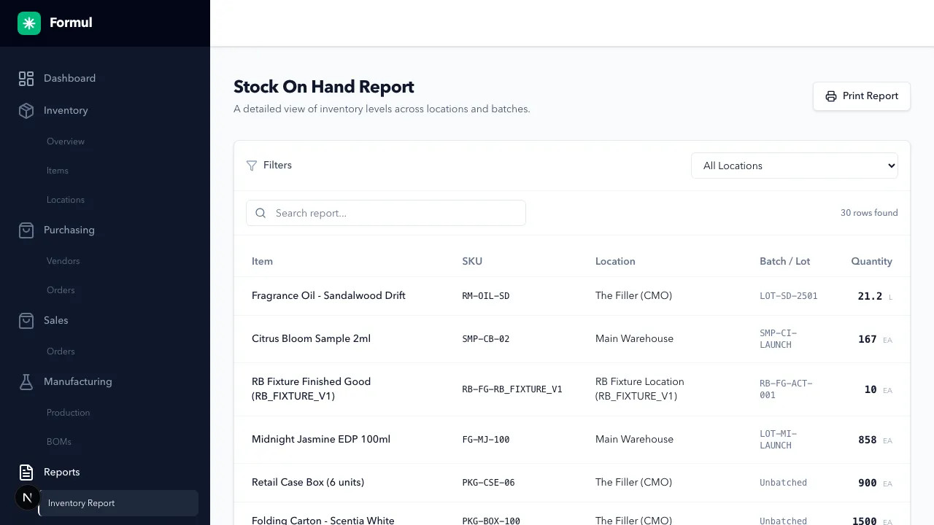Open the N user avatar
934x525 pixels.
tap(27, 497)
